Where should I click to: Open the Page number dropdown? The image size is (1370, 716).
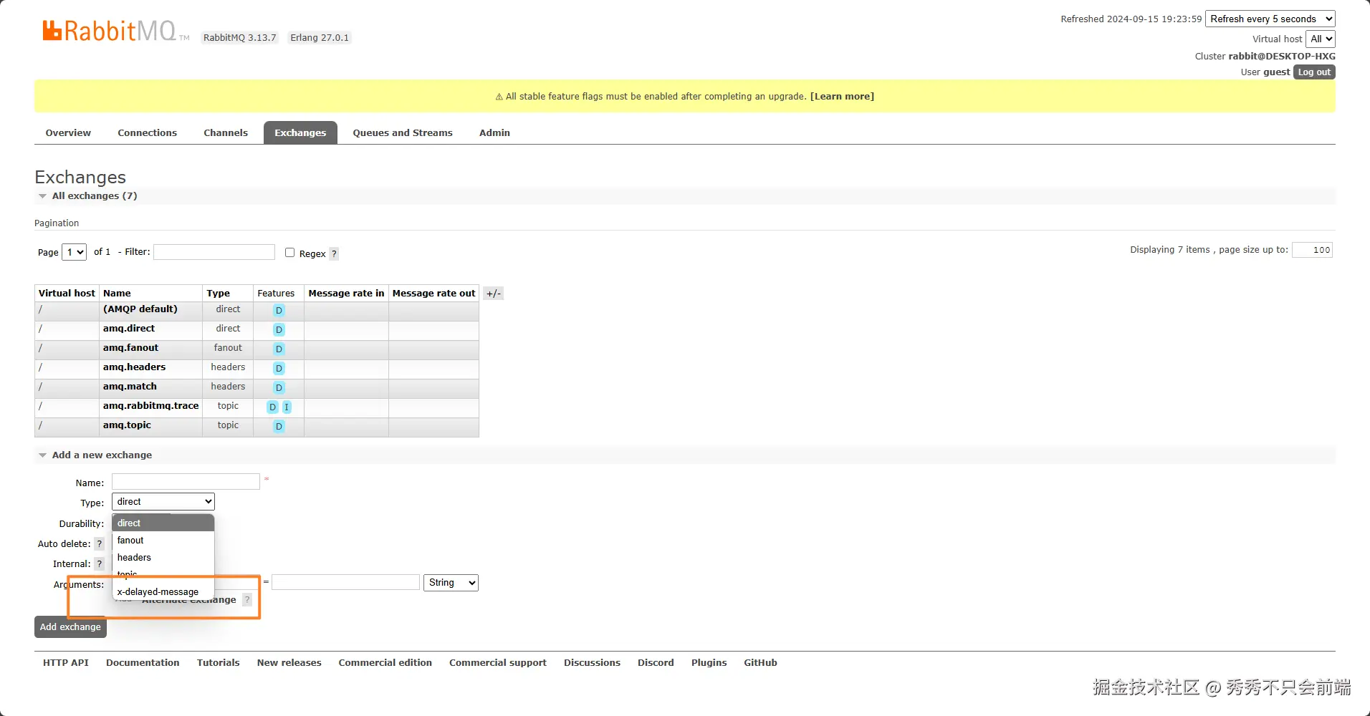[75, 252]
